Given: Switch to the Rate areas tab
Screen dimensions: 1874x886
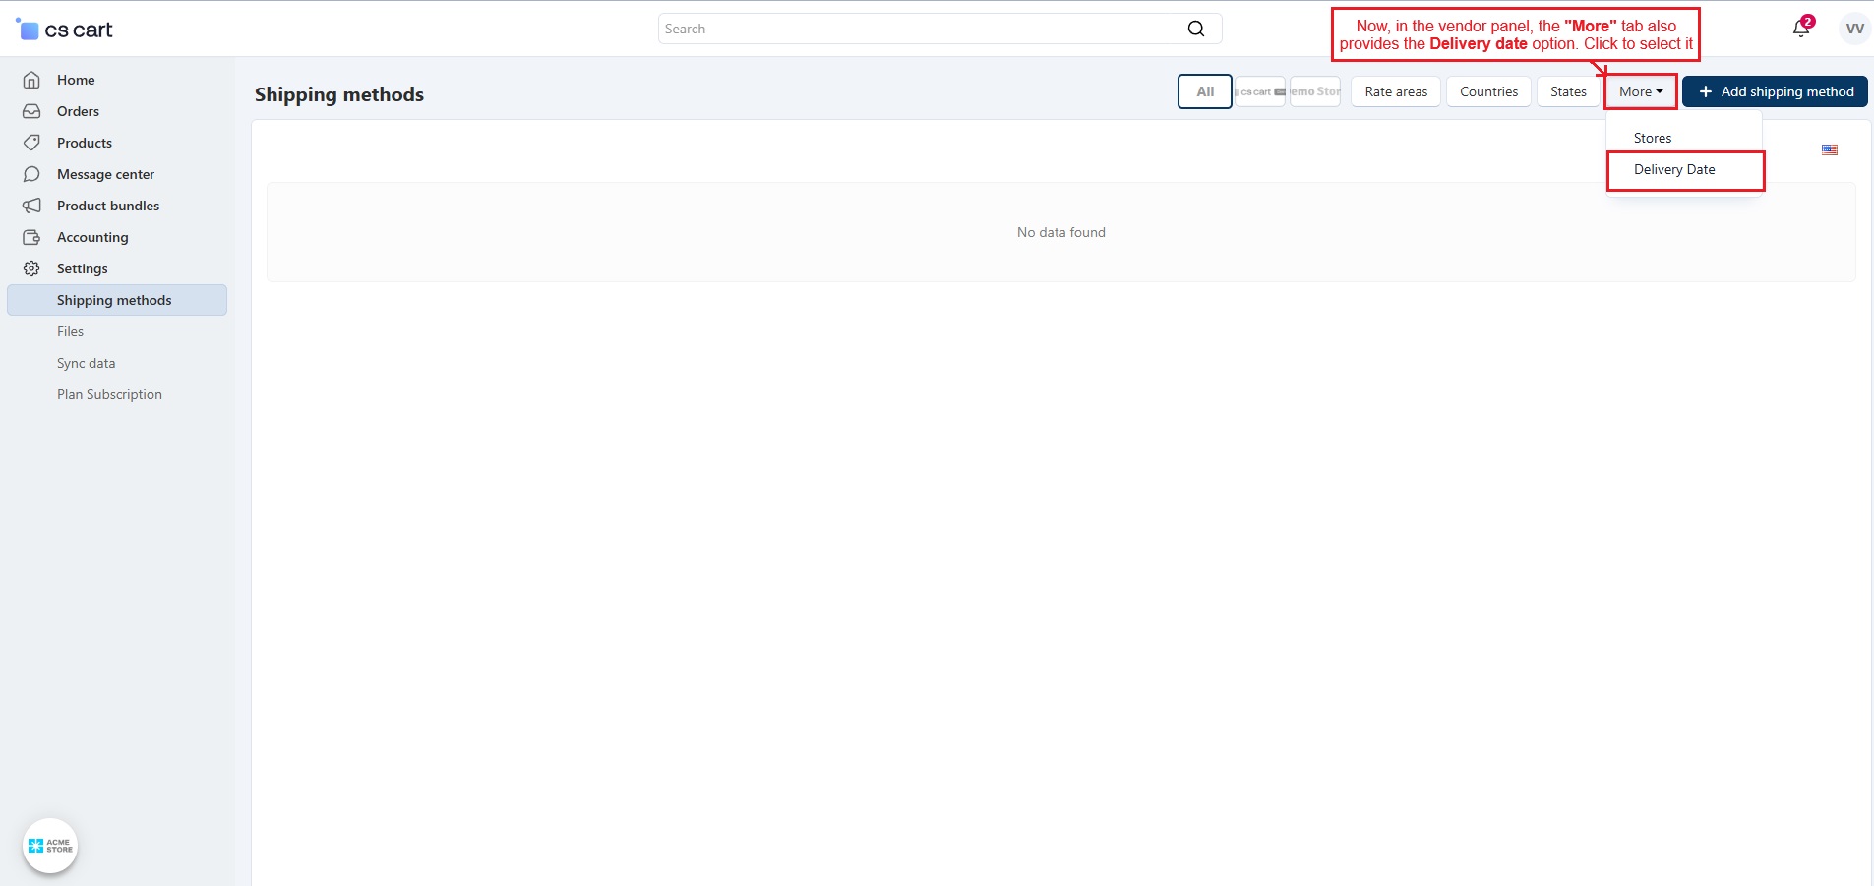Looking at the screenshot, I should 1395,91.
